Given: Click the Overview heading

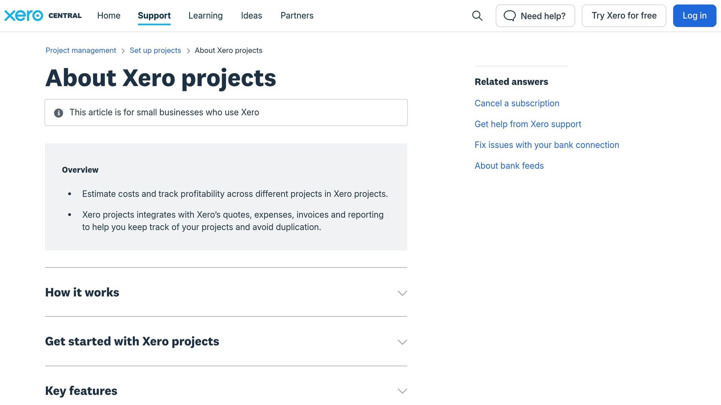Looking at the screenshot, I should pos(80,170).
